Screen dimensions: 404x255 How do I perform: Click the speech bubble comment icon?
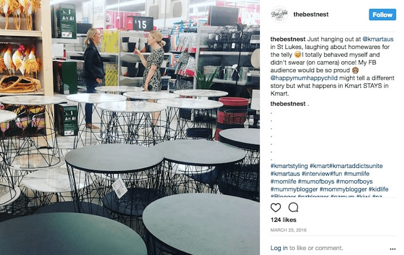click(x=293, y=208)
